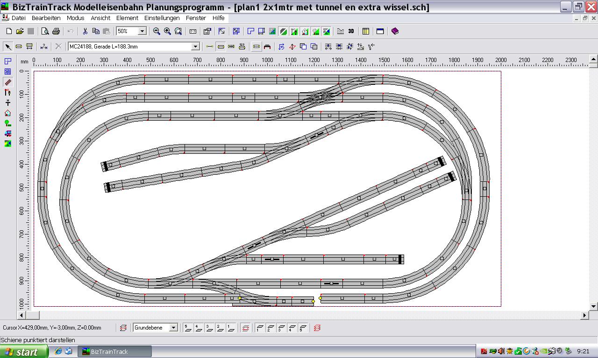Open the Datei menu

pos(18,18)
